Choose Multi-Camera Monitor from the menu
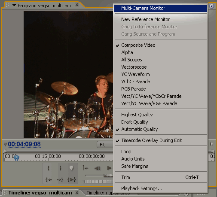 coord(161,8)
